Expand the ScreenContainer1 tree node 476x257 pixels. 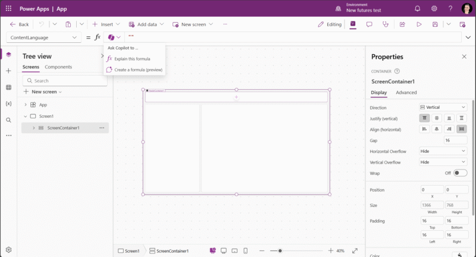pos(33,128)
